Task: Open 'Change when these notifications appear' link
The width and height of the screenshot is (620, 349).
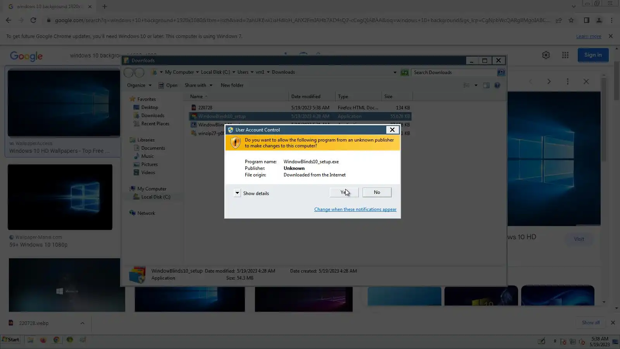Action: coord(355,209)
